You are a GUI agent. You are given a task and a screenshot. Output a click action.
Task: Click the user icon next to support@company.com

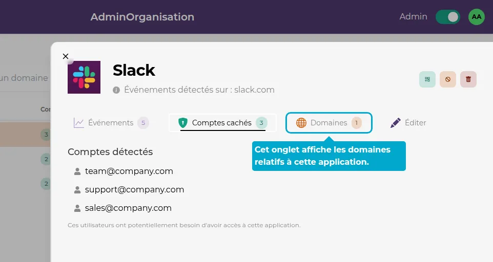pos(77,190)
